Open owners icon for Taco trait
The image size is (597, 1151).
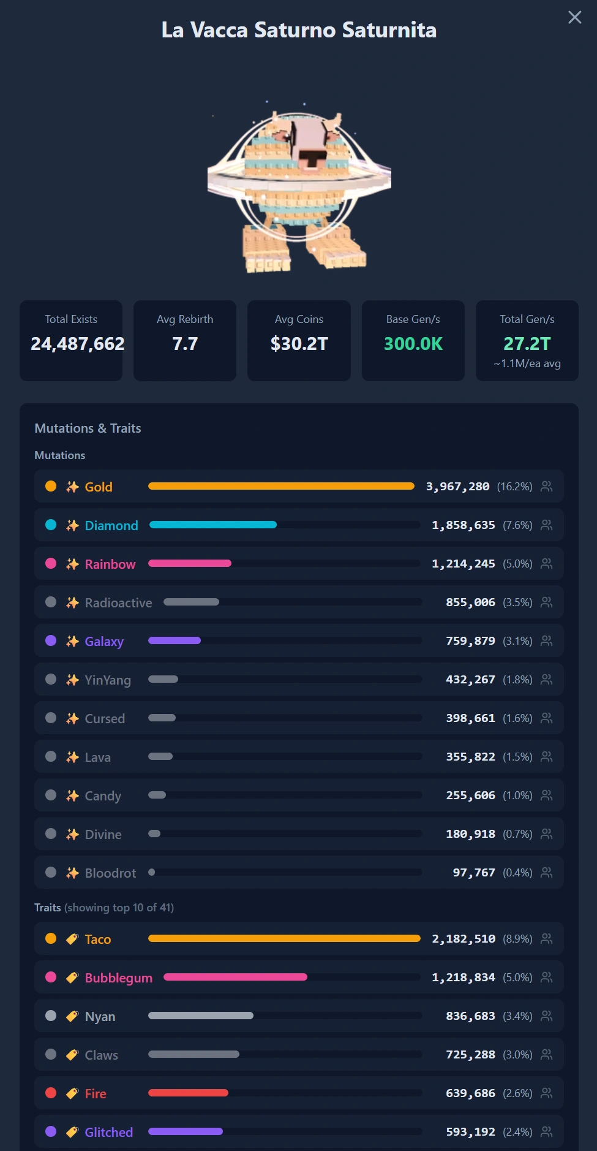click(x=547, y=938)
